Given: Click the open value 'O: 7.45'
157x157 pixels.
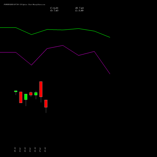Looking at the screenshot, I should (54, 11).
